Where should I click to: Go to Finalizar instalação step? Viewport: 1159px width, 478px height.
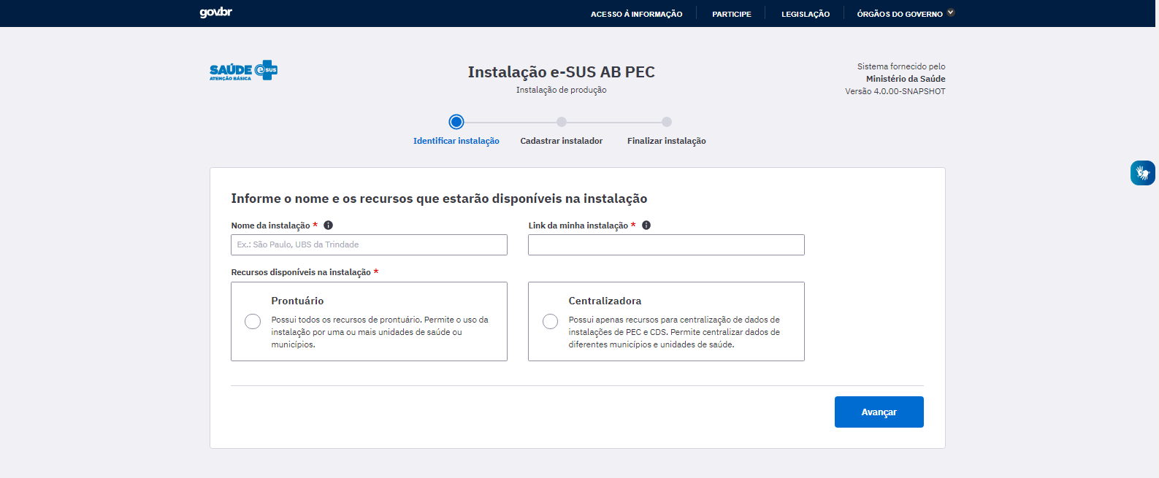point(667,141)
